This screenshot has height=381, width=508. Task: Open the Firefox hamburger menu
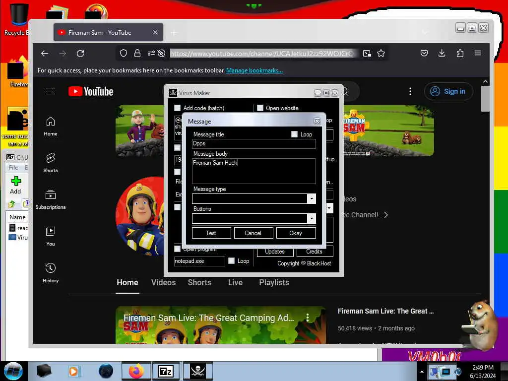point(478,53)
